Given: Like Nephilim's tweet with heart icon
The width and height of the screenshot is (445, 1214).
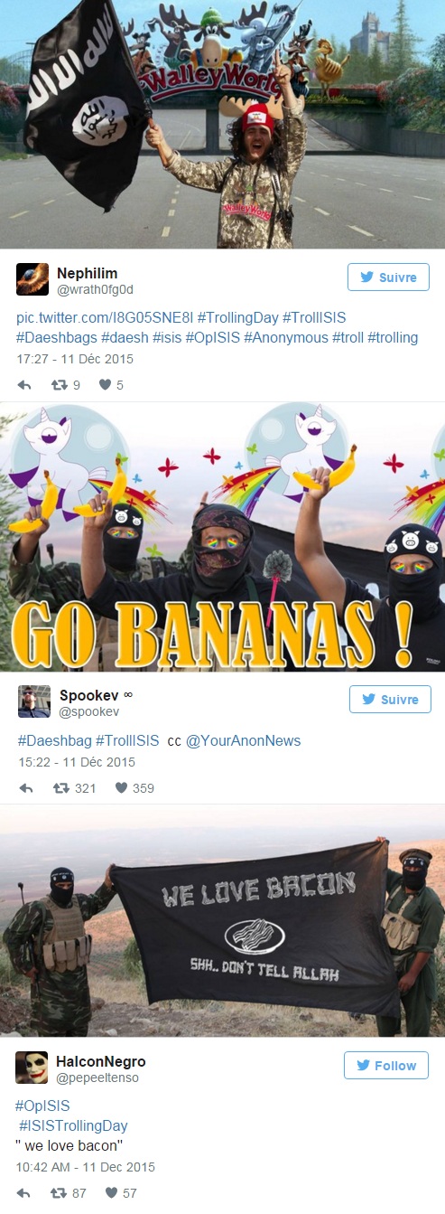Looking at the screenshot, I should (x=105, y=385).
